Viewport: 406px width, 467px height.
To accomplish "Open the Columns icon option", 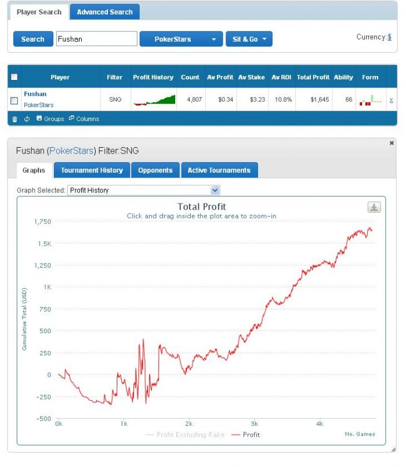I will click(x=71, y=118).
